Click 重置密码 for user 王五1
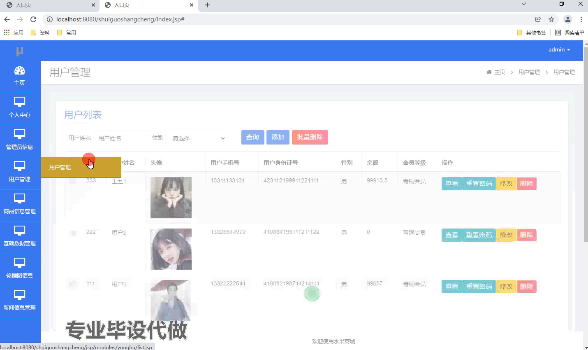This screenshot has width=588, height=350. (x=479, y=184)
